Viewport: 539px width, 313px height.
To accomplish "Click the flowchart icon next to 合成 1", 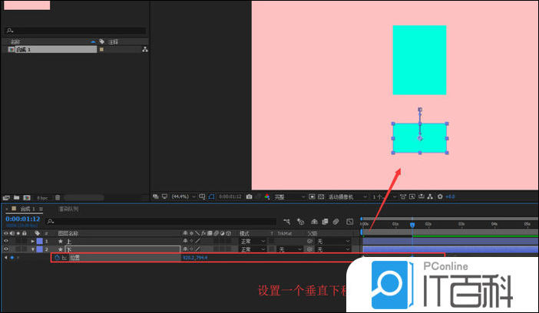I will point(145,49).
